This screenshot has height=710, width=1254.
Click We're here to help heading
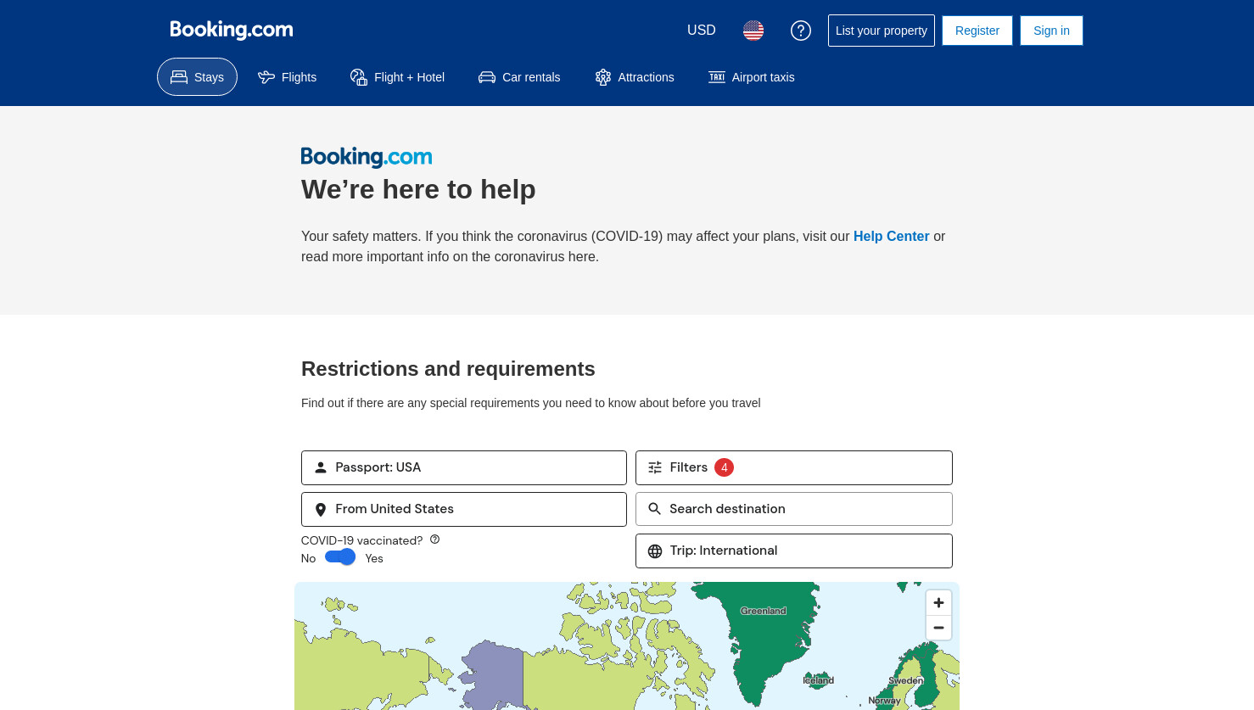point(418,189)
